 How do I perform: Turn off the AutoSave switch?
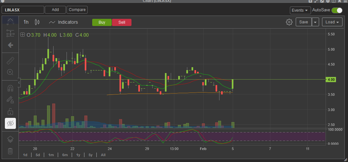pos(337,10)
